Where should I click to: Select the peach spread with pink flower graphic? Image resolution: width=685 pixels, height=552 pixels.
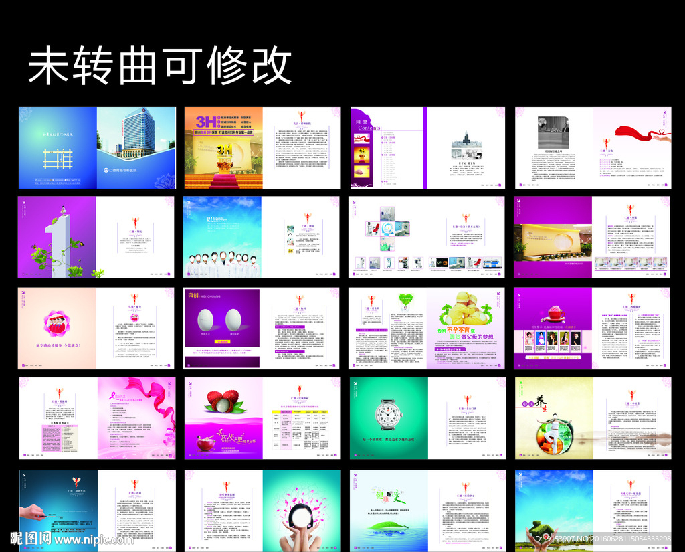tap(96, 329)
